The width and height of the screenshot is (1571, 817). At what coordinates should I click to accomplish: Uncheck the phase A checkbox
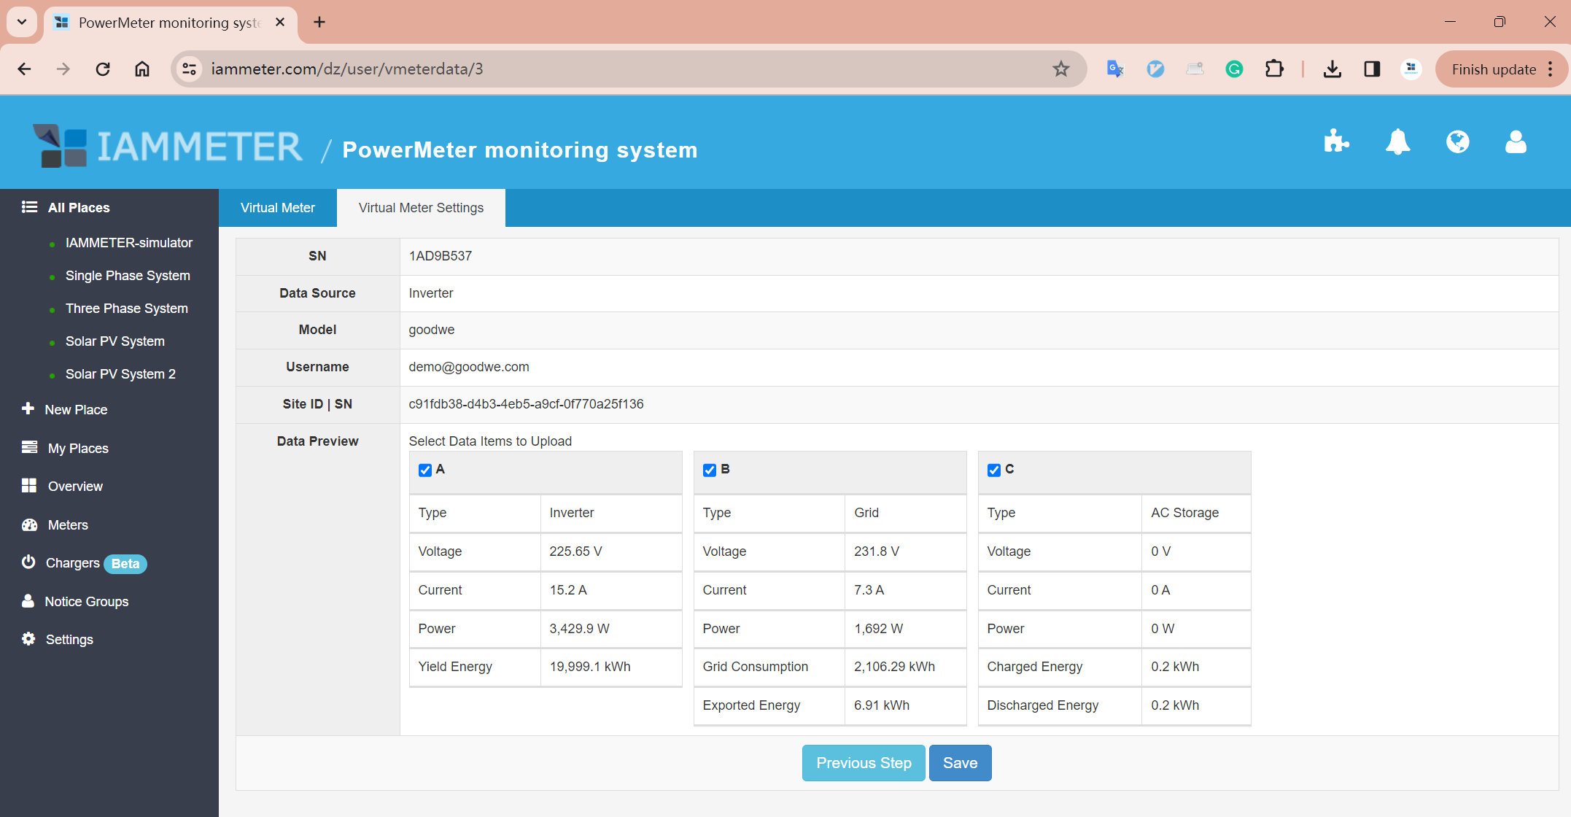click(x=425, y=470)
